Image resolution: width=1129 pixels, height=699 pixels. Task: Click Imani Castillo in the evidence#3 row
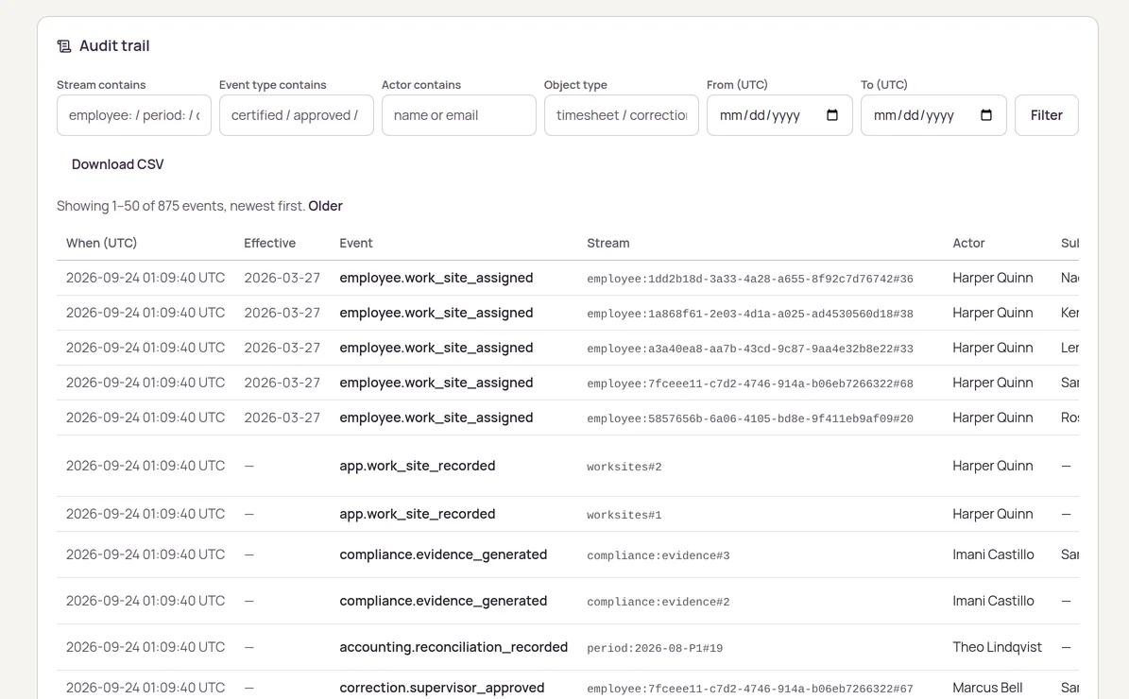(993, 554)
